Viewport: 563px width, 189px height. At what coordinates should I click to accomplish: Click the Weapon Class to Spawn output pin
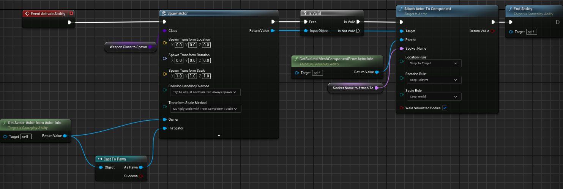click(x=150, y=47)
